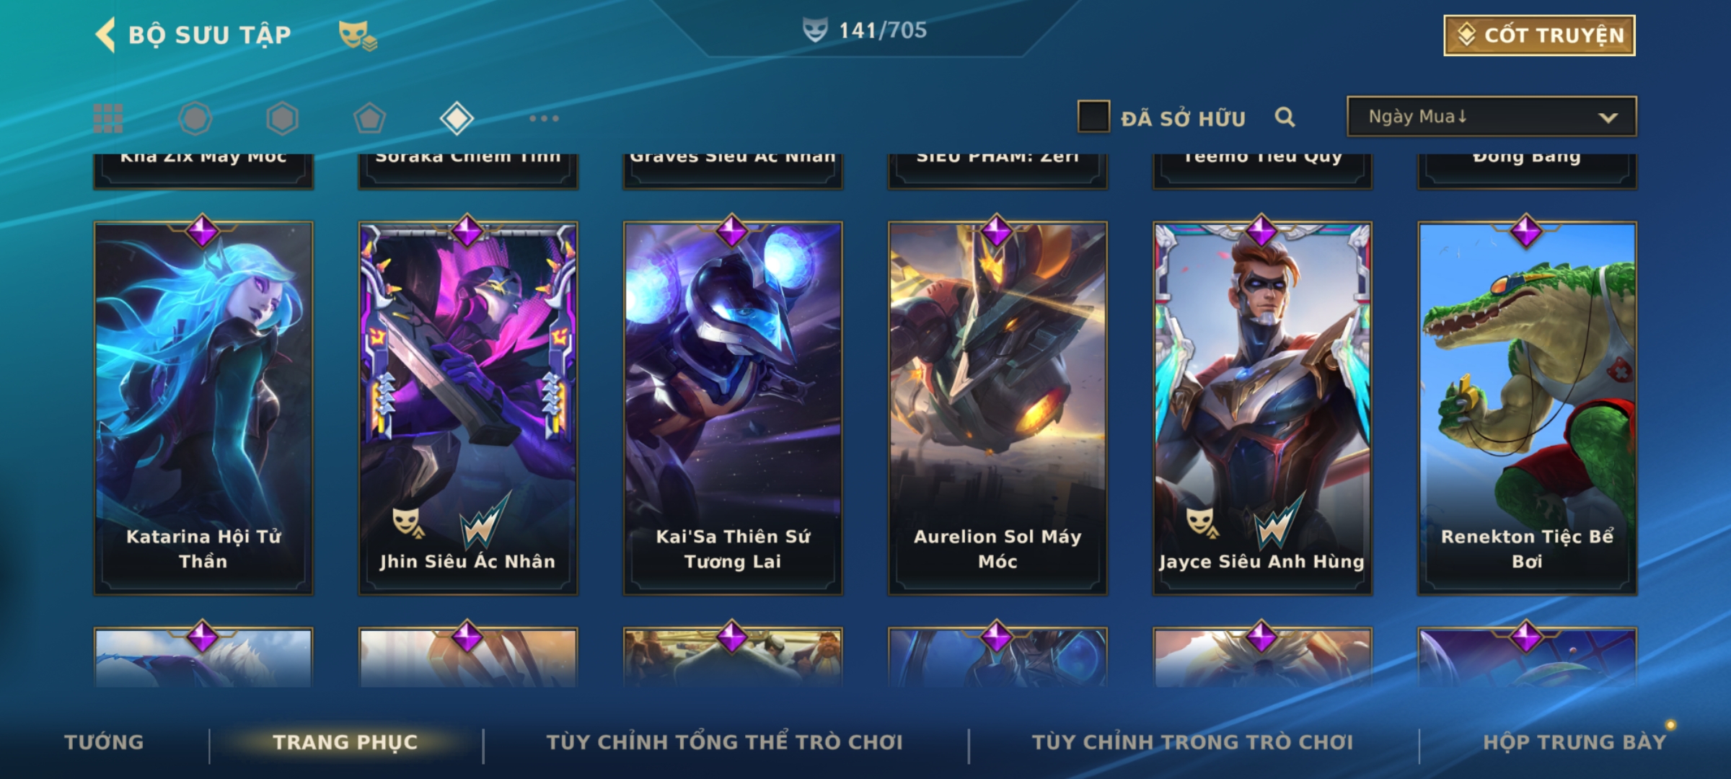
Task: Open the Tùy Chỉnh Trong Trò Chơi tab
Action: pyautogui.click(x=1192, y=742)
